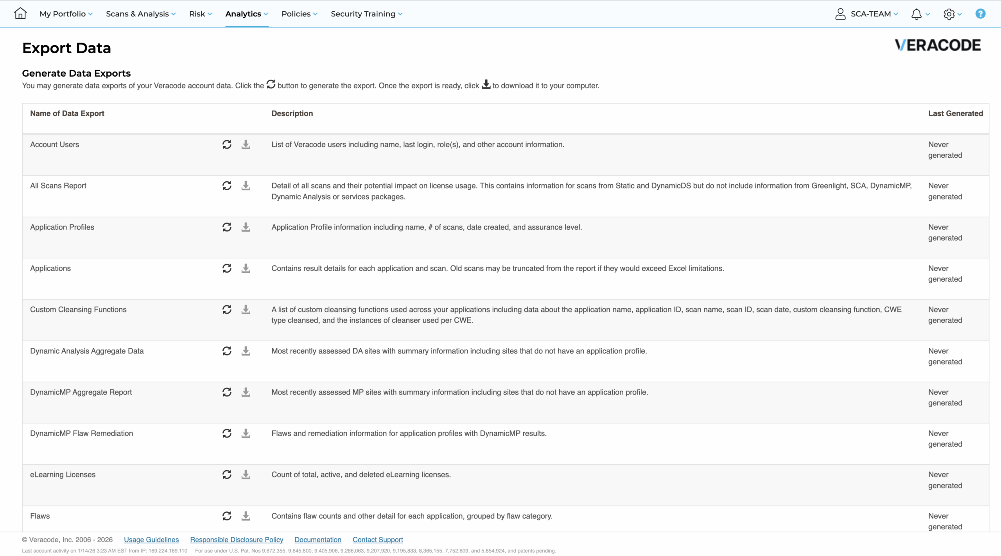Generate the DynamicMP Flaw Remediation export
The image size is (1001, 556).
[x=227, y=433]
